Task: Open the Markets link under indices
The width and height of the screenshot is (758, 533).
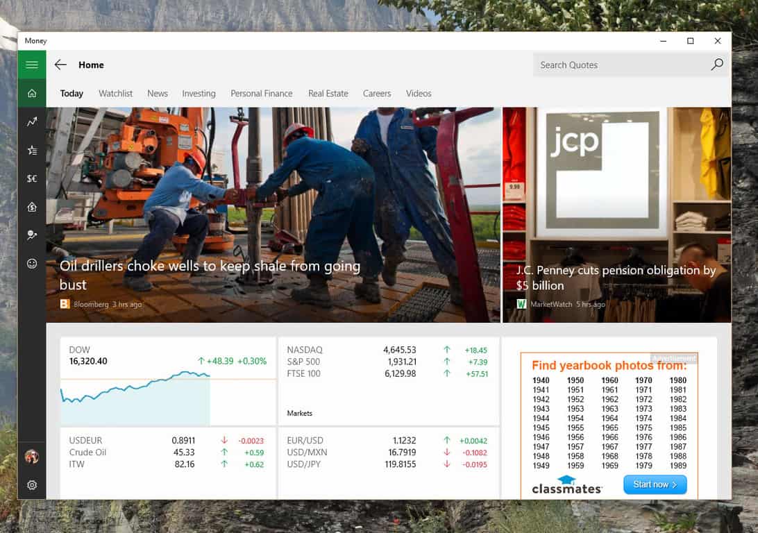Action: (x=300, y=413)
